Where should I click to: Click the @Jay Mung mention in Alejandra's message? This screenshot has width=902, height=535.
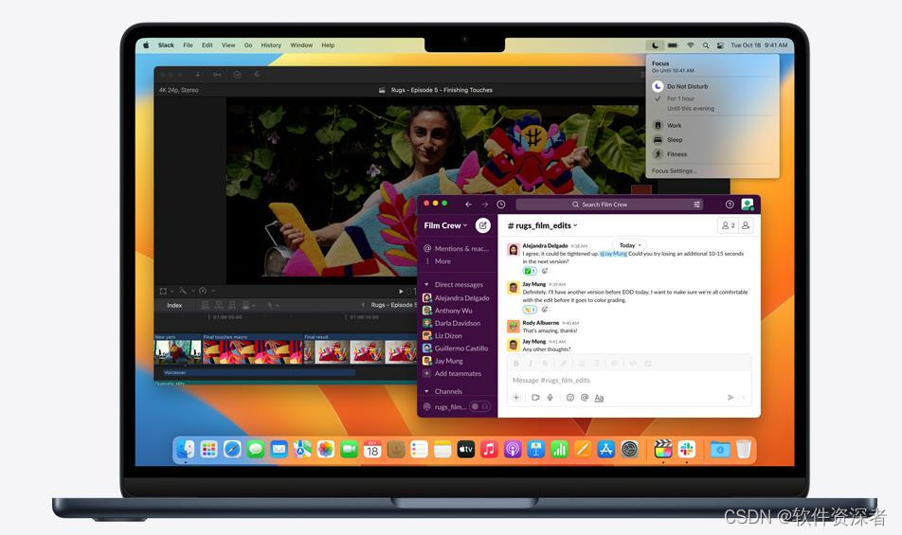click(x=613, y=254)
